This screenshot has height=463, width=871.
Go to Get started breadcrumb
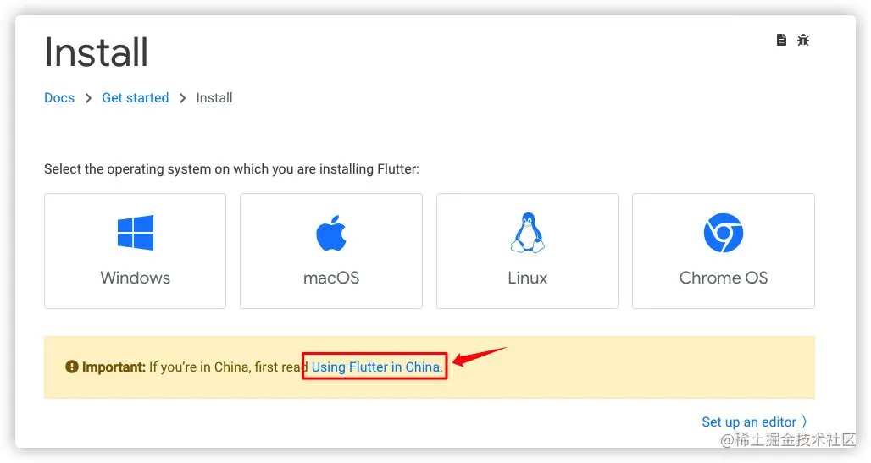(x=135, y=97)
